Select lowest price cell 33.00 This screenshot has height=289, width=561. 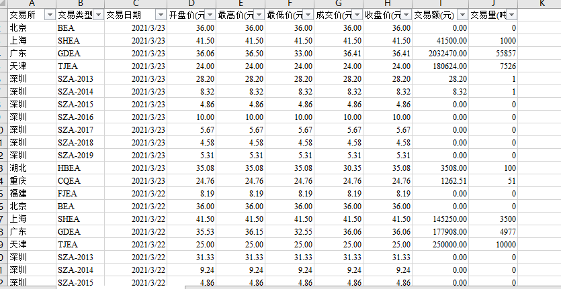pyautogui.click(x=290, y=53)
